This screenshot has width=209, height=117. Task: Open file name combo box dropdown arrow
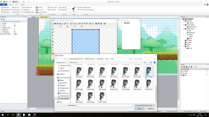click(132, 105)
